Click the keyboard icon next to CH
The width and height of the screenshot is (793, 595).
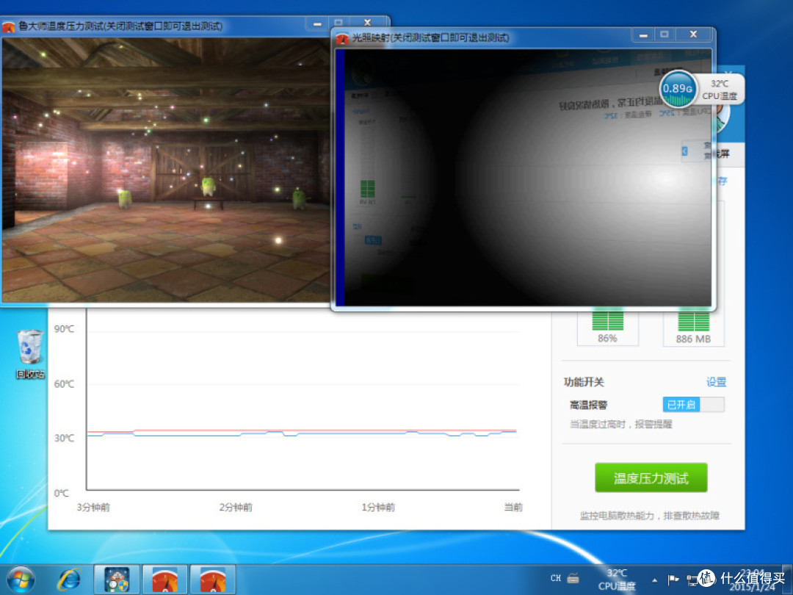click(573, 578)
